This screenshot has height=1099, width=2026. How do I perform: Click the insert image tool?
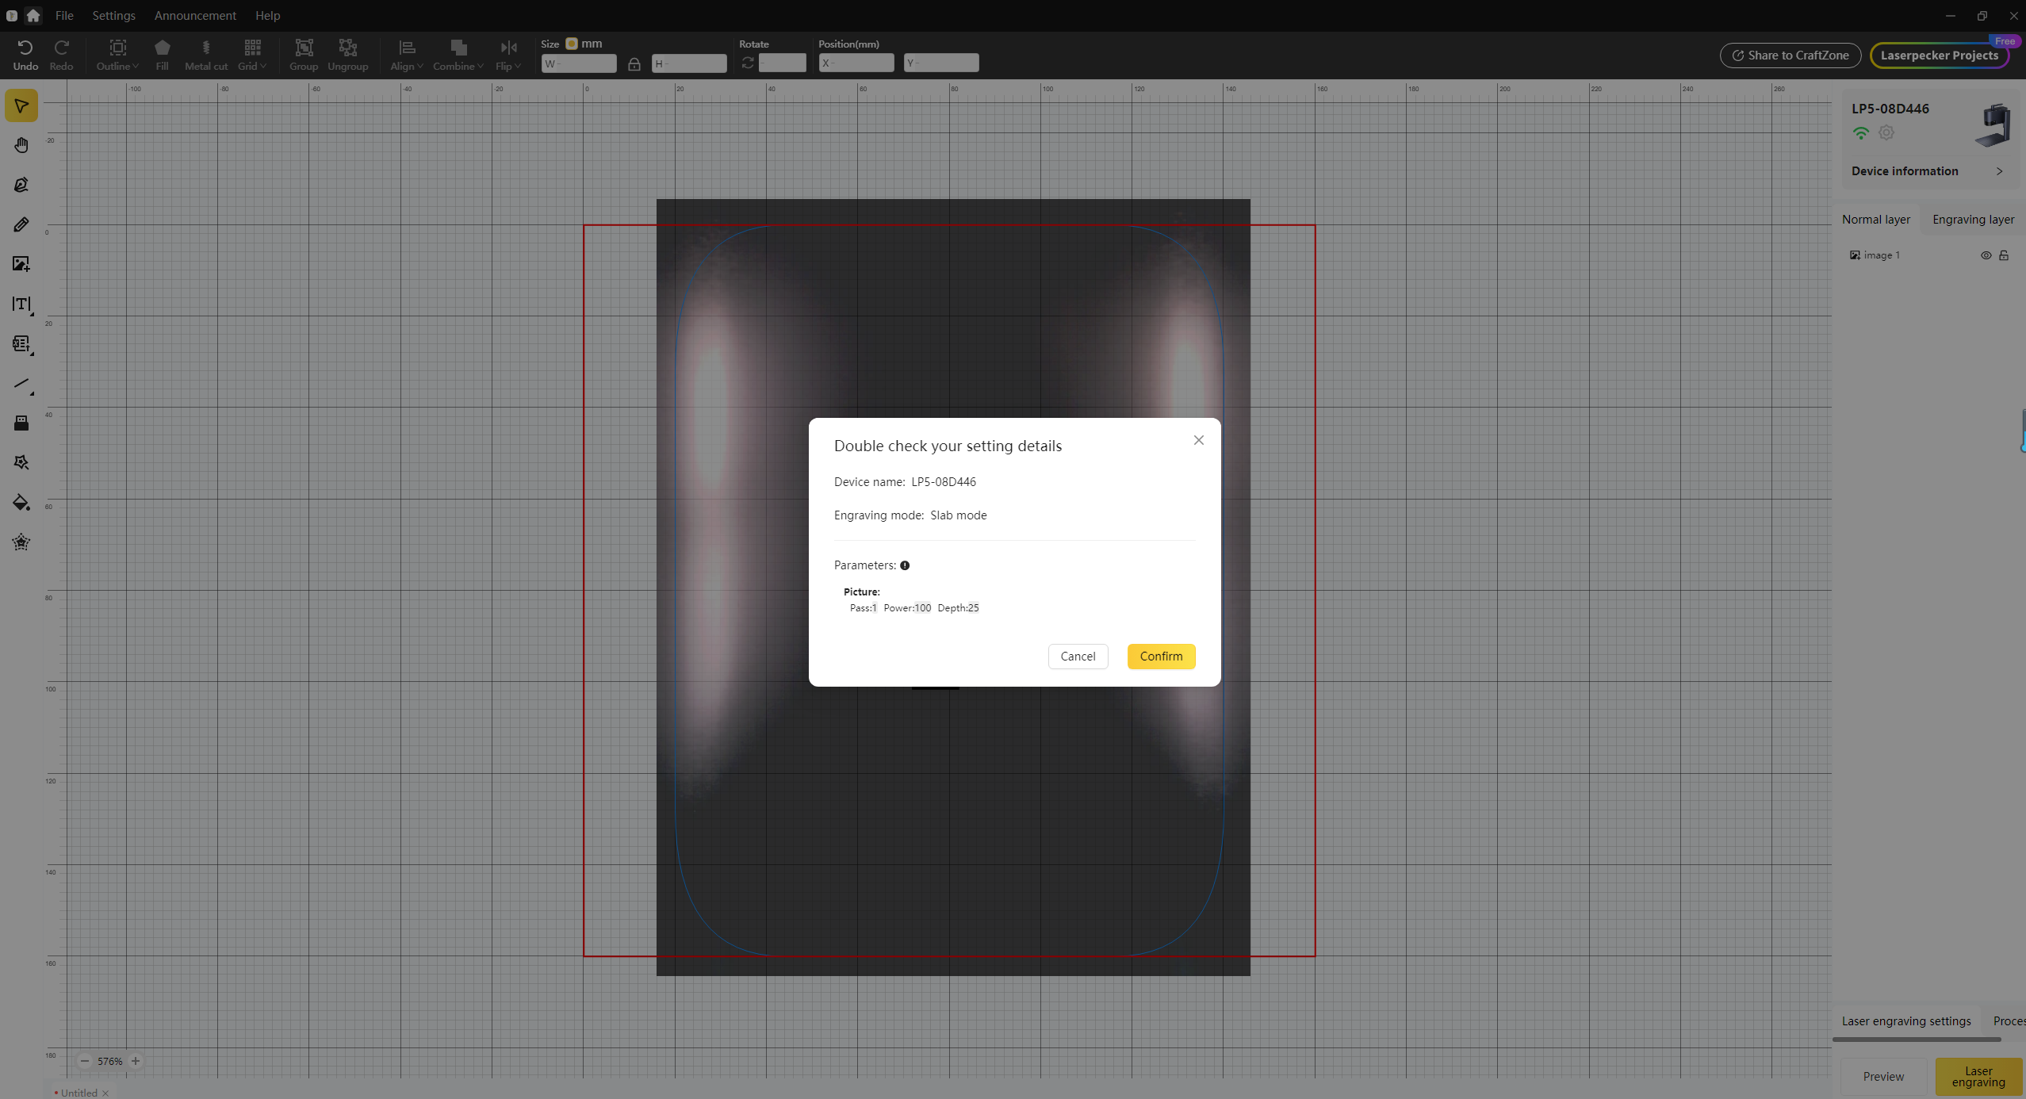click(x=21, y=264)
